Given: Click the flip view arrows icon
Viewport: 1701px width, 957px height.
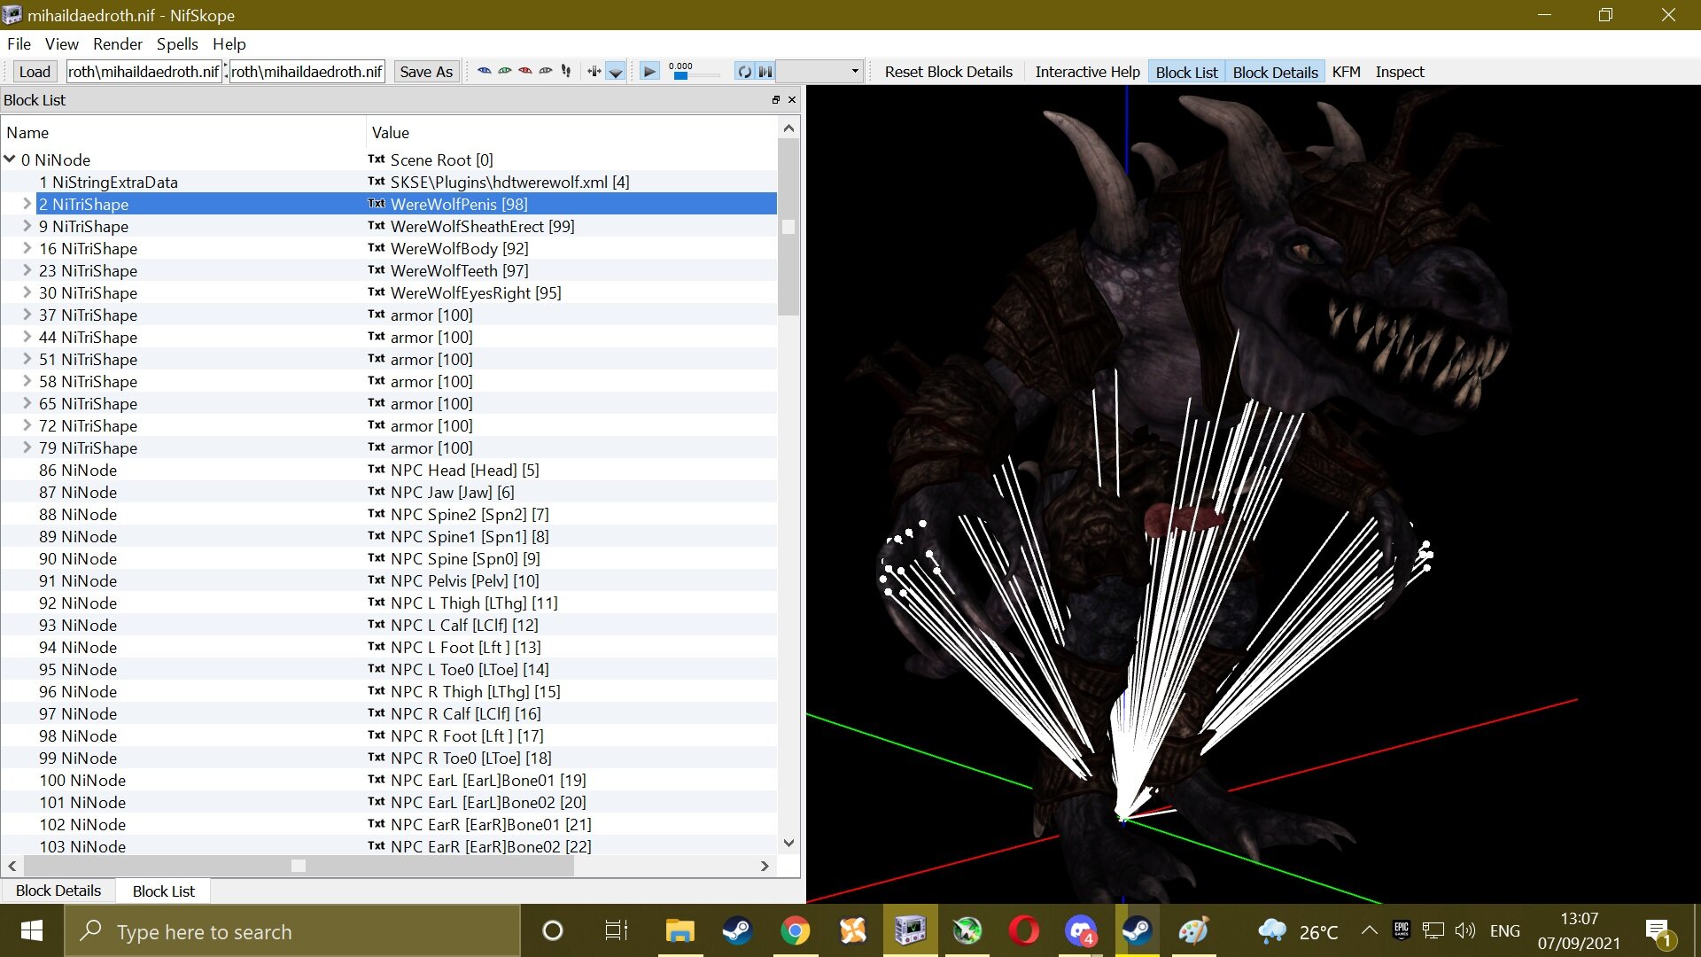Looking at the screenshot, I should [594, 71].
